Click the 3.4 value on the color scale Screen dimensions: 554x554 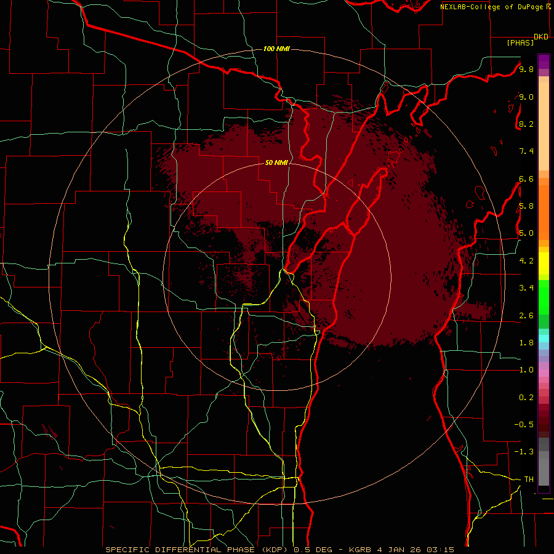tap(526, 288)
